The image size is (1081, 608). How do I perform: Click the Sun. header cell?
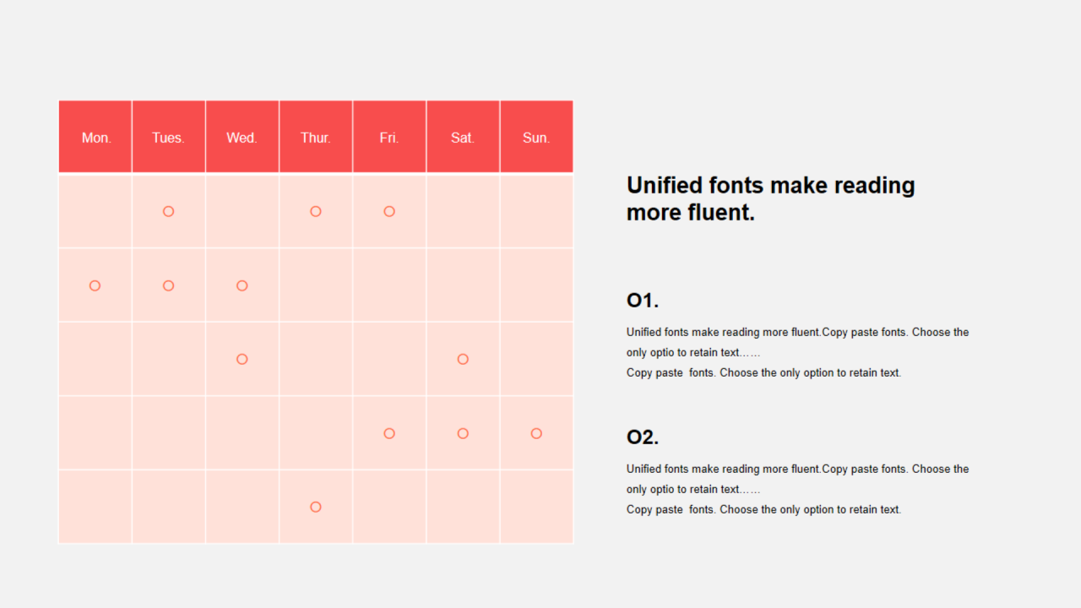536,137
